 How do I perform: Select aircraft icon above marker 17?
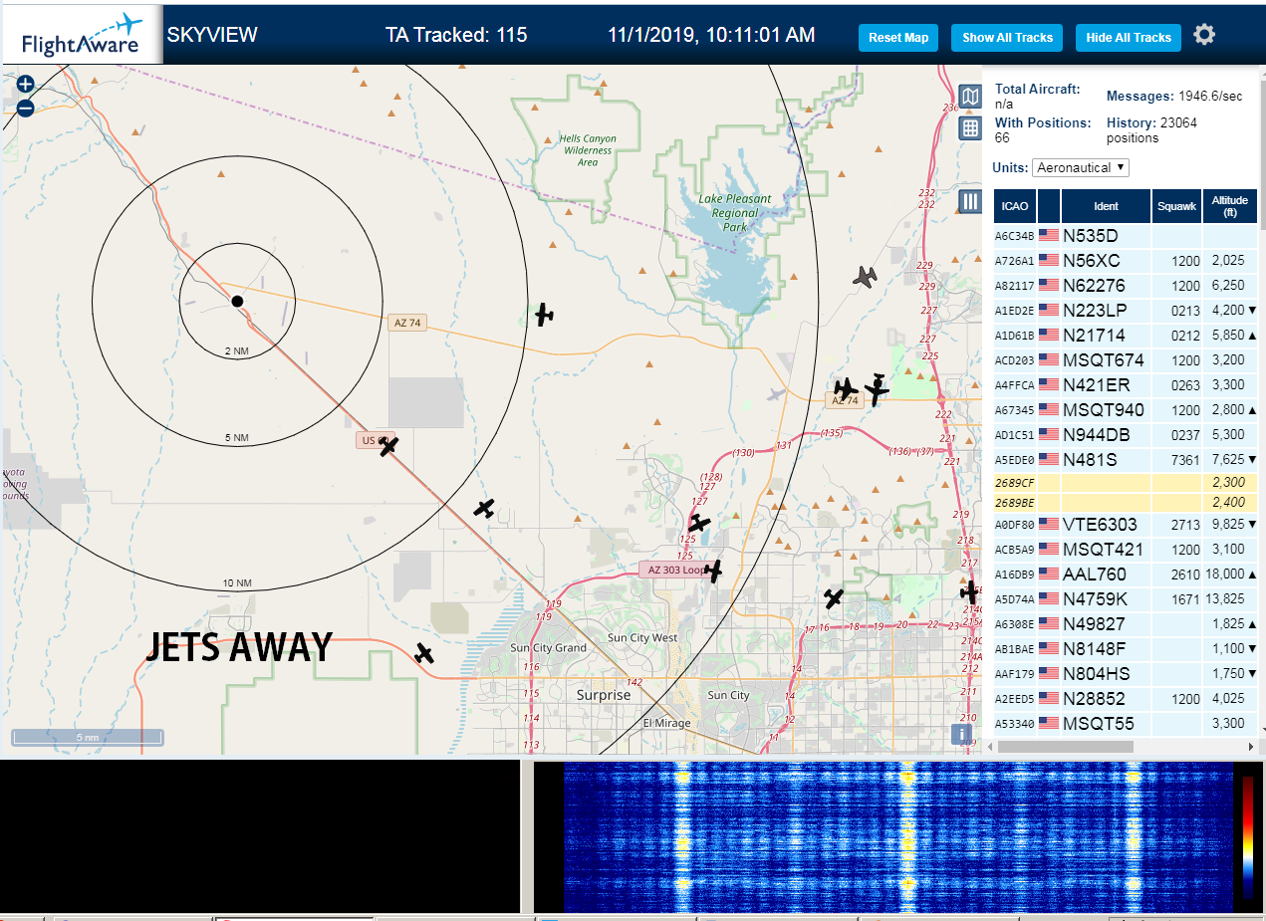(834, 598)
